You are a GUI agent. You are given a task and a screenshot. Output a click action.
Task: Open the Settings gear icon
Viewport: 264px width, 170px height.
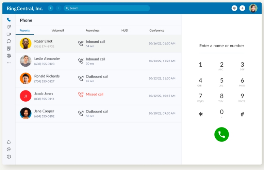pyautogui.click(x=9, y=149)
